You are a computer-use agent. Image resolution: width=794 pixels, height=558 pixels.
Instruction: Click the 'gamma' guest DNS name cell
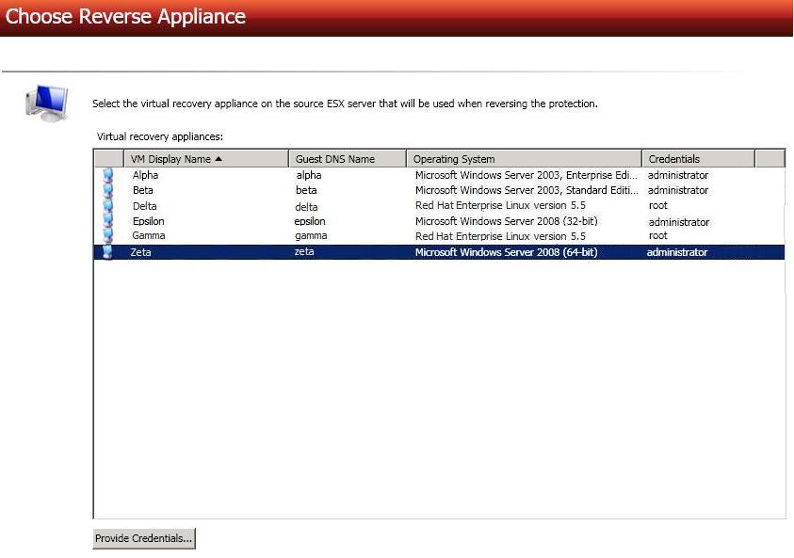[x=311, y=235]
